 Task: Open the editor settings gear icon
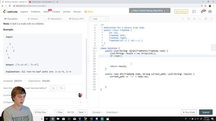(206, 19)
